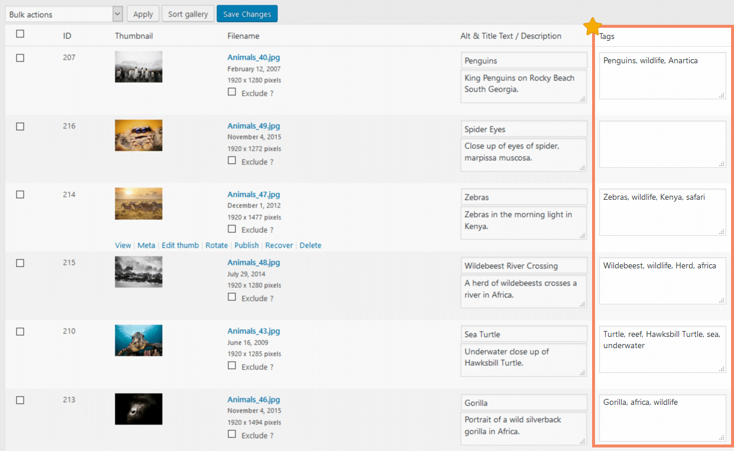Select the checkbox for row ID 216
734x451 pixels.
[20, 126]
